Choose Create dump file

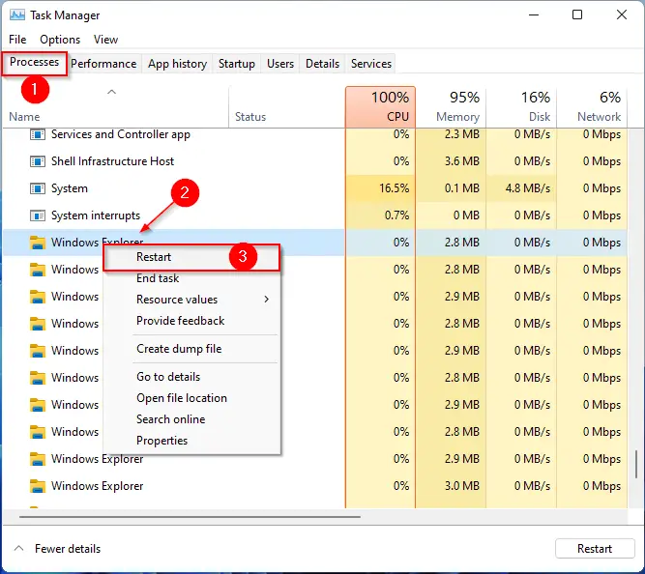[191, 349]
